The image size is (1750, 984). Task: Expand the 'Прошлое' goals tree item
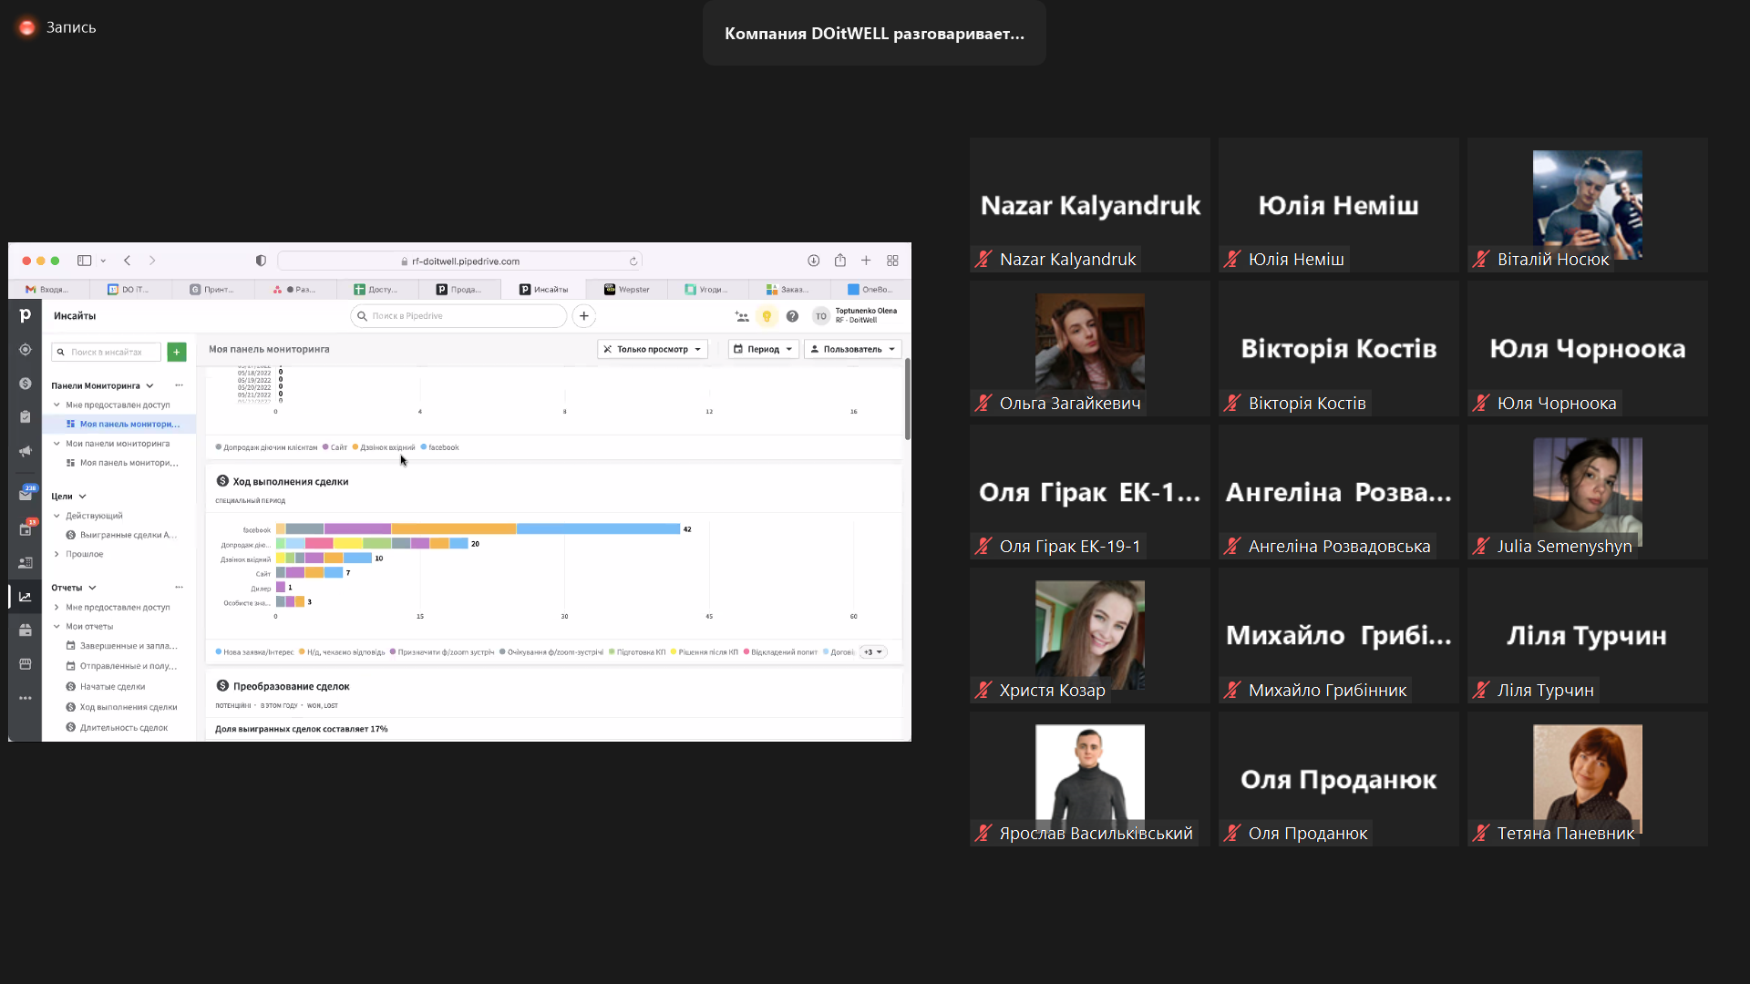pyautogui.click(x=84, y=554)
